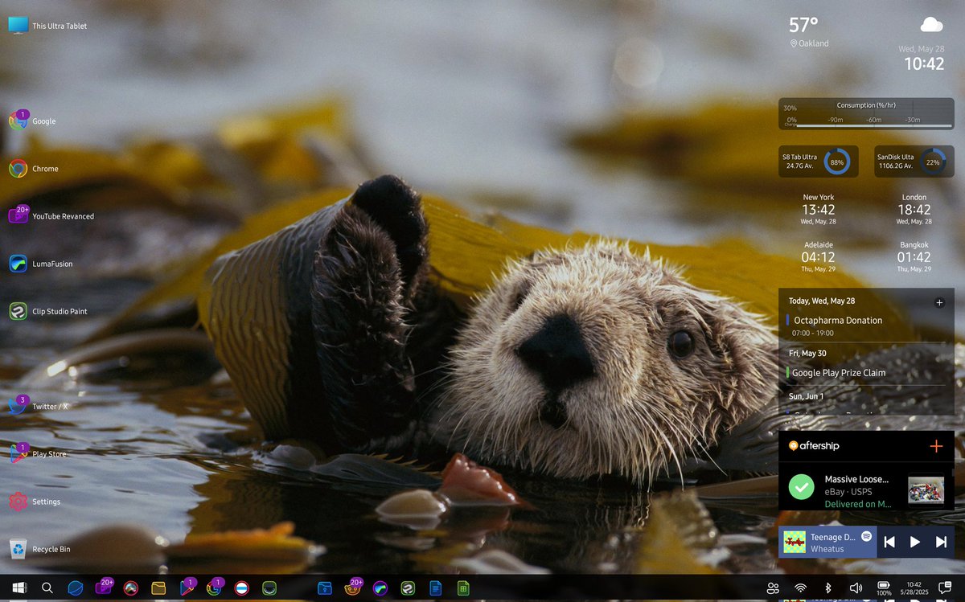Open taskbar date and time 10:42
The height and width of the screenshot is (602, 965).
[914, 588]
